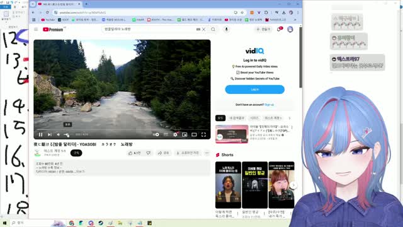
Task: Mute the video volume speaker icon
Action: [59, 134]
